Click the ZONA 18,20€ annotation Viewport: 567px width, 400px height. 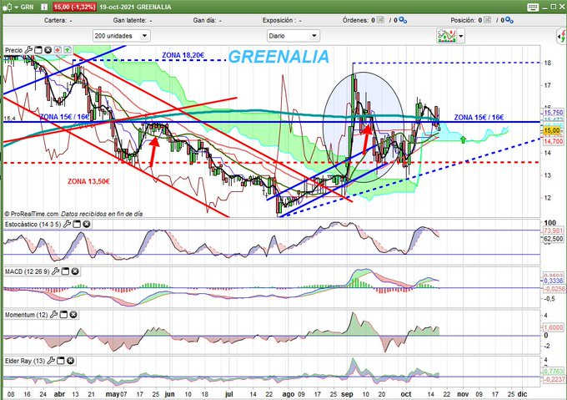click(x=183, y=55)
